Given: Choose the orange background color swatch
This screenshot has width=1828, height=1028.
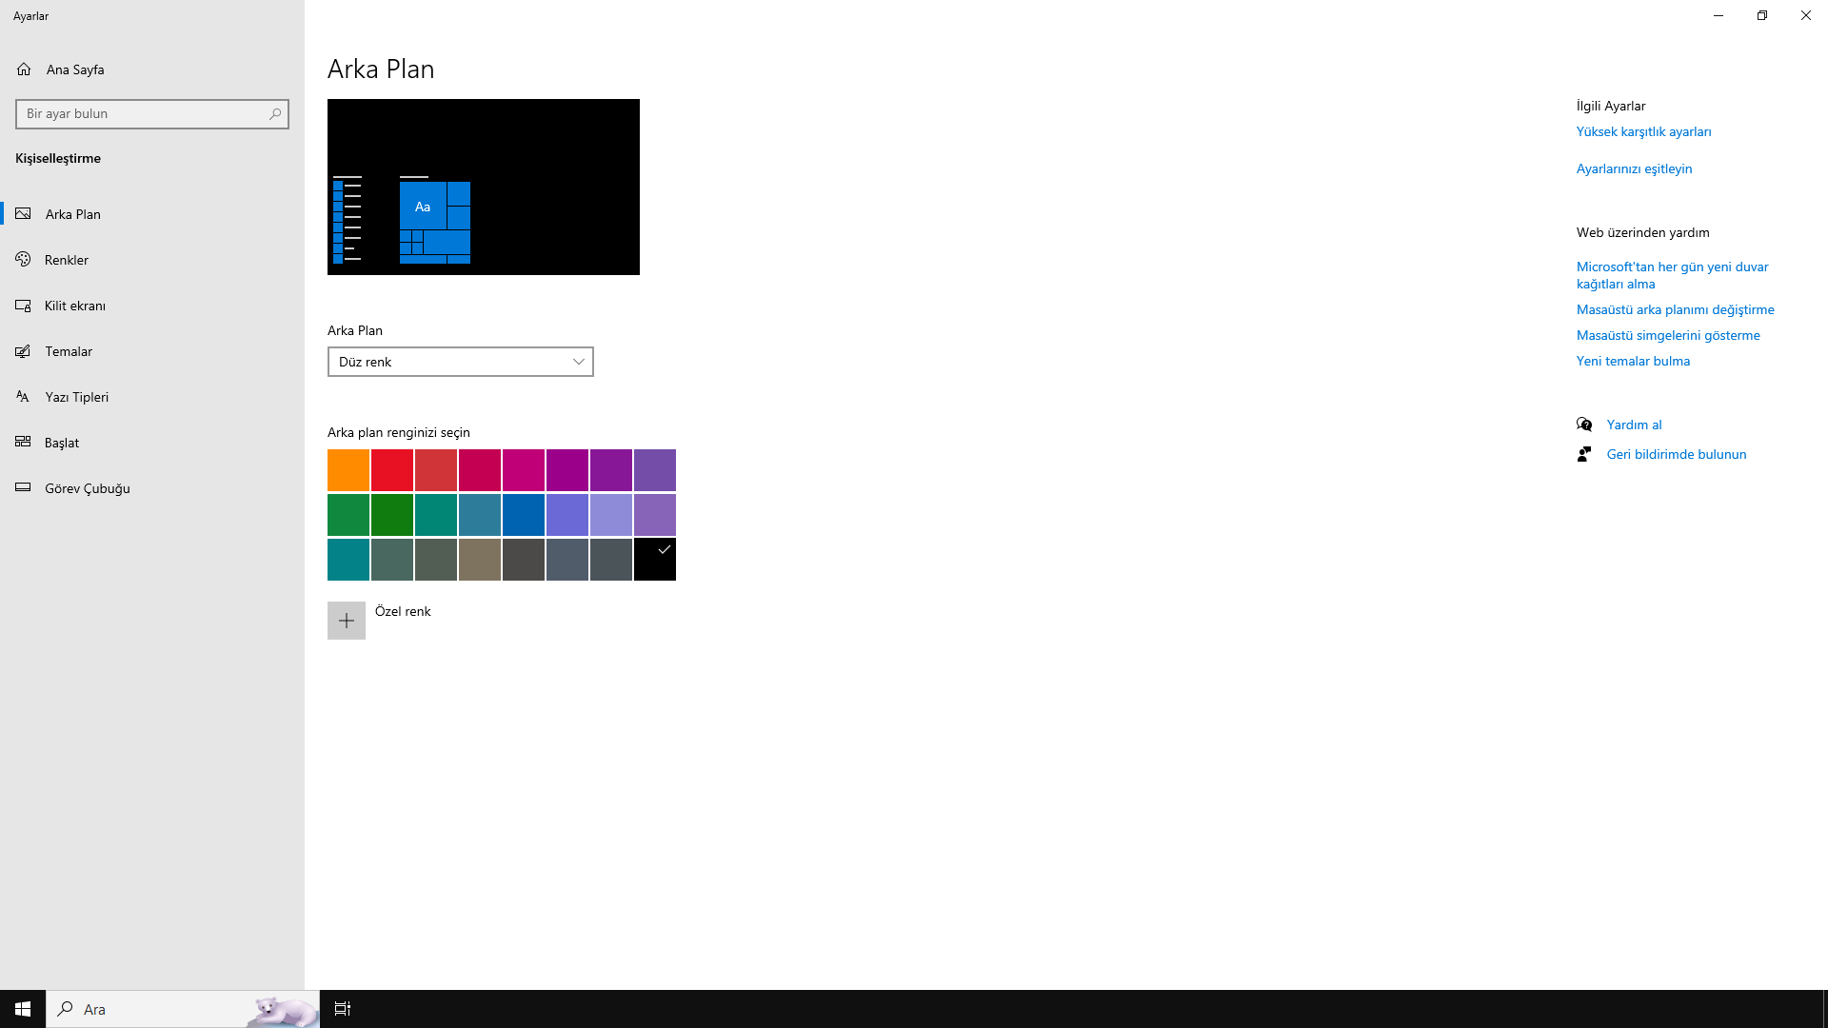Looking at the screenshot, I should [348, 470].
